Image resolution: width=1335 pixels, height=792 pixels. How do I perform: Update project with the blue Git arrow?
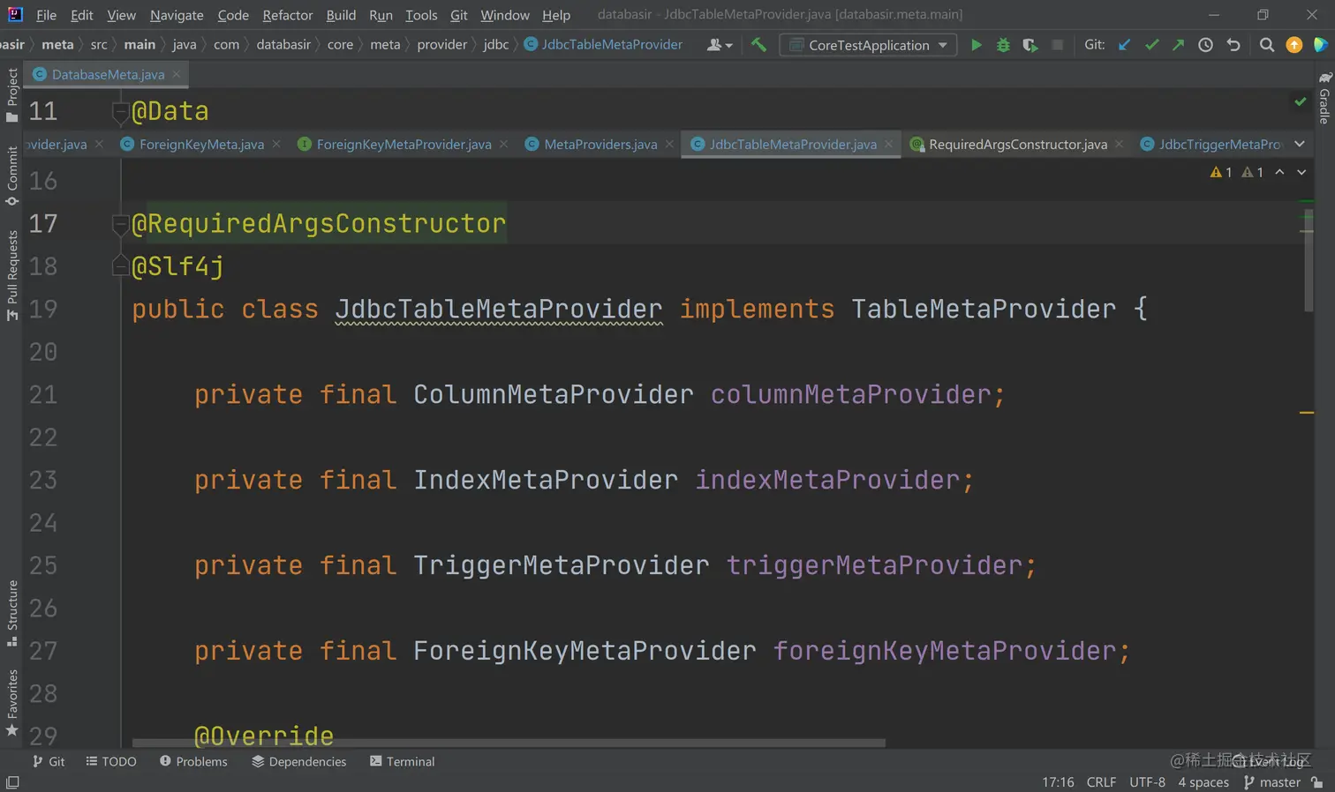[1124, 45]
